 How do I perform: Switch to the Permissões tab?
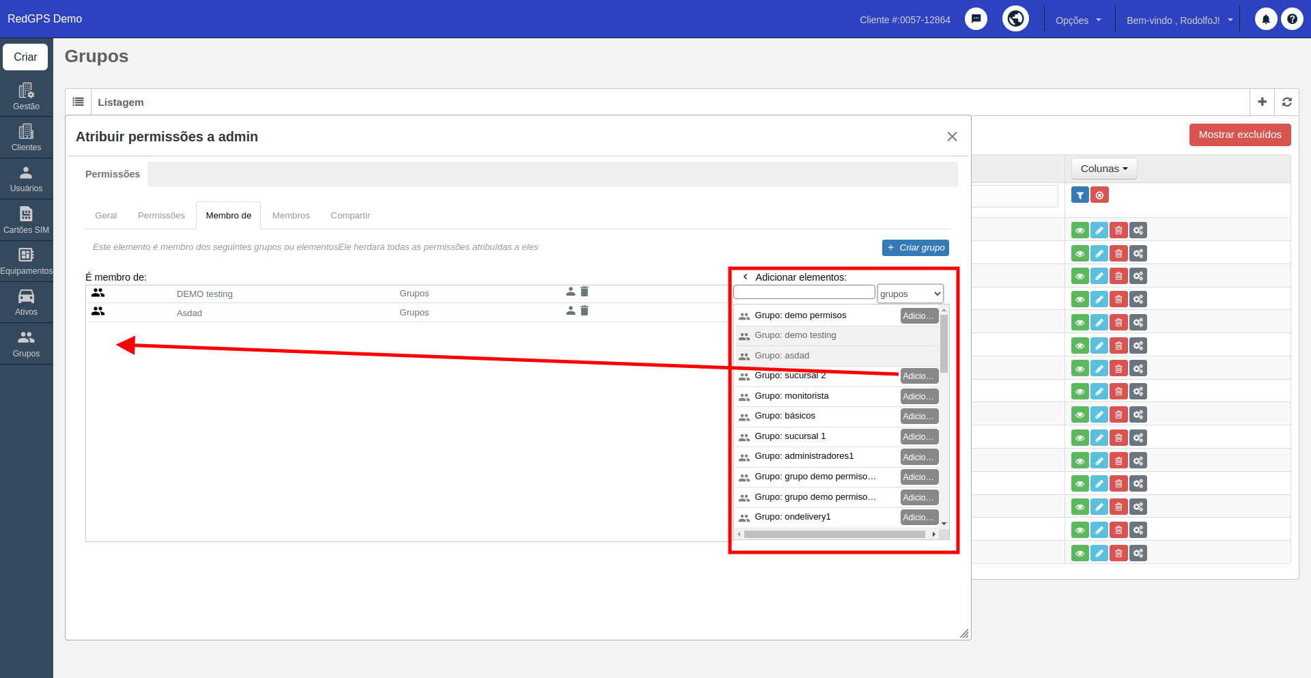click(x=161, y=216)
